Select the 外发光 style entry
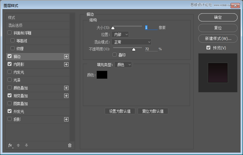This screenshot has height=155, width=243. [x=19, y=111]
